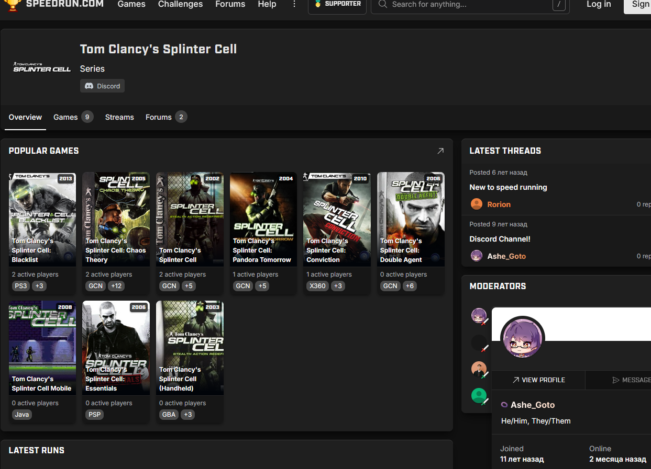Expand Popular Games with the arrow icon

[440, 151]
